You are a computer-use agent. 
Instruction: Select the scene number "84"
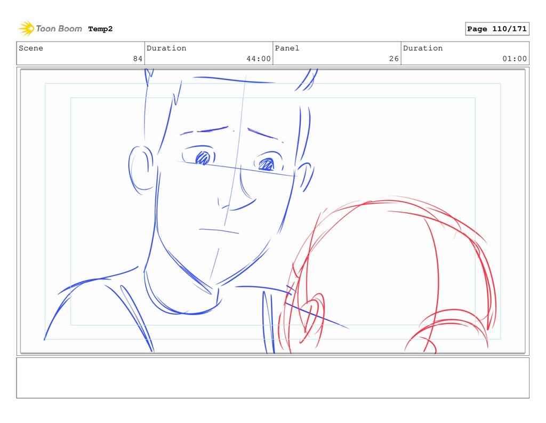tap(138, 59)
